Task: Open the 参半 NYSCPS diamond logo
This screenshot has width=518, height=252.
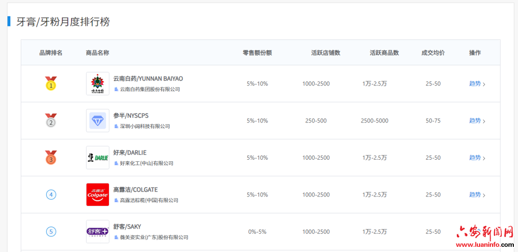Action: click(x=97, y=121)
